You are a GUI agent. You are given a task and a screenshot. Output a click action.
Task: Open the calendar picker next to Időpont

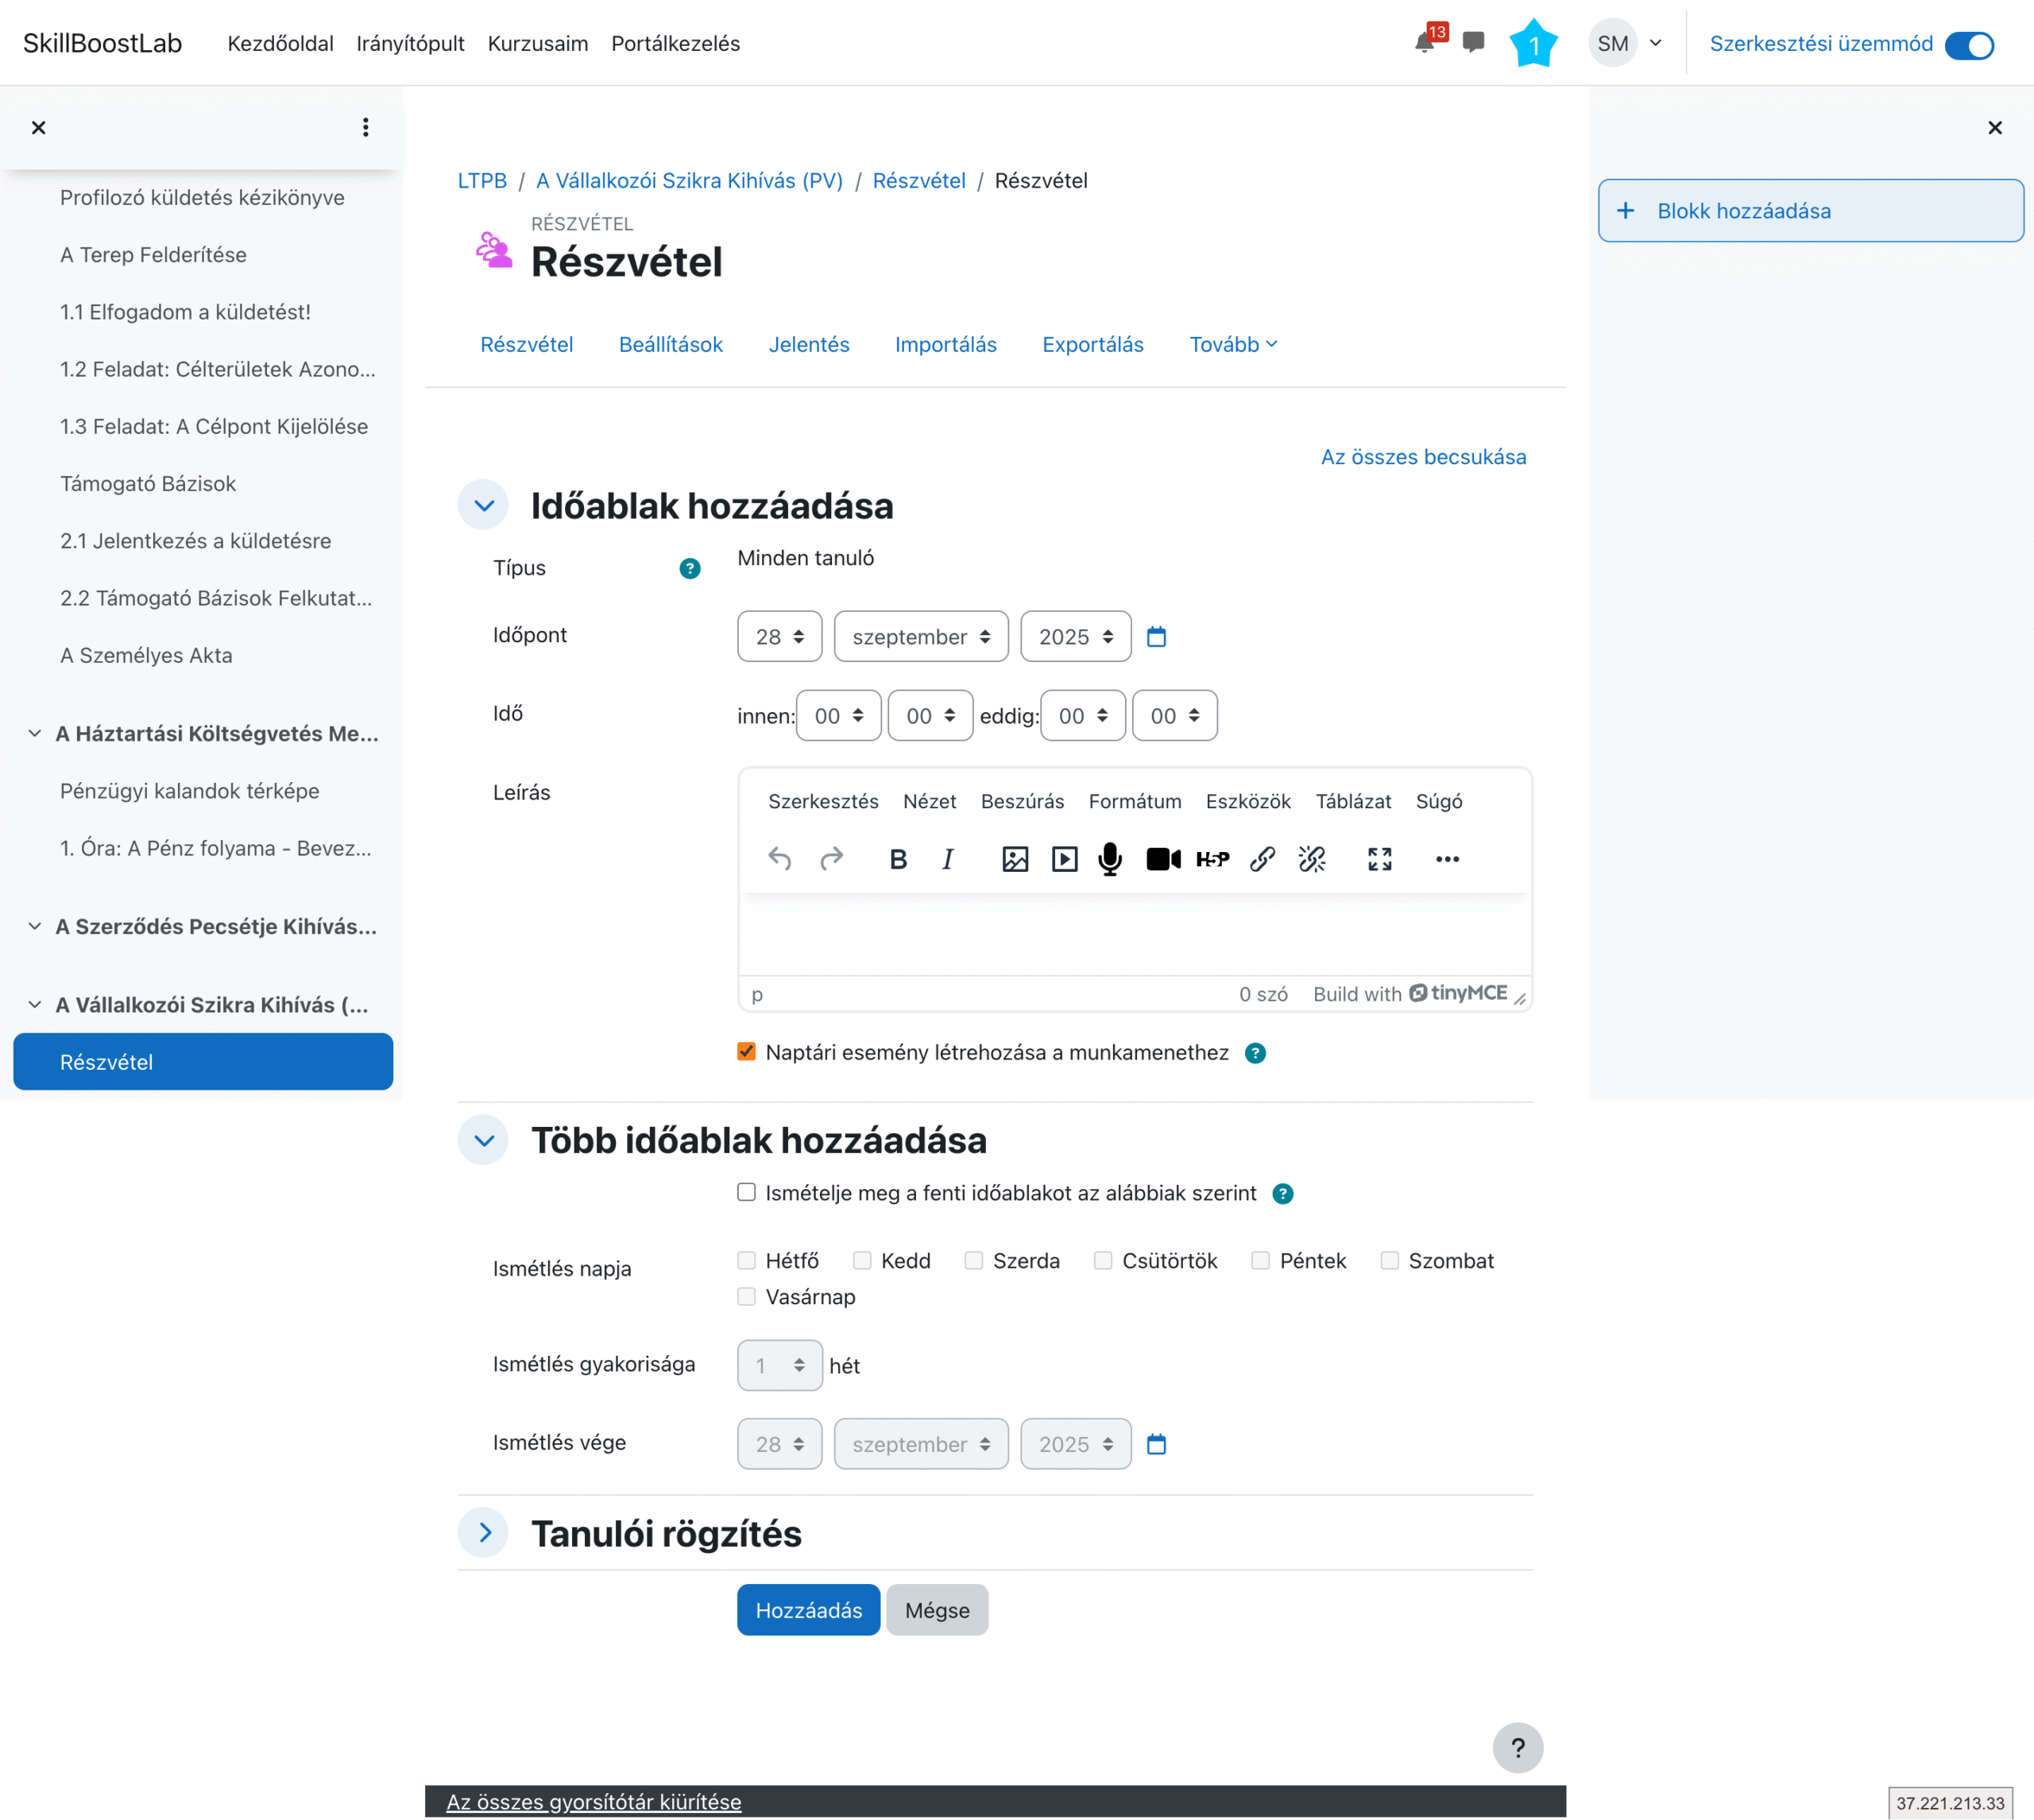click(1156, 637)
